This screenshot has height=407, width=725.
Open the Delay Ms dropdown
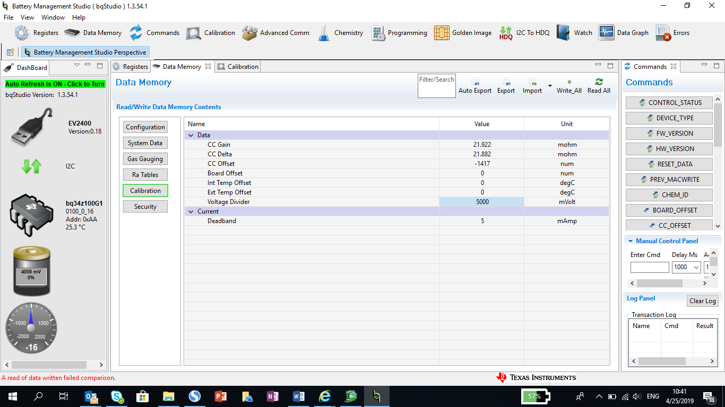[696, 267]
